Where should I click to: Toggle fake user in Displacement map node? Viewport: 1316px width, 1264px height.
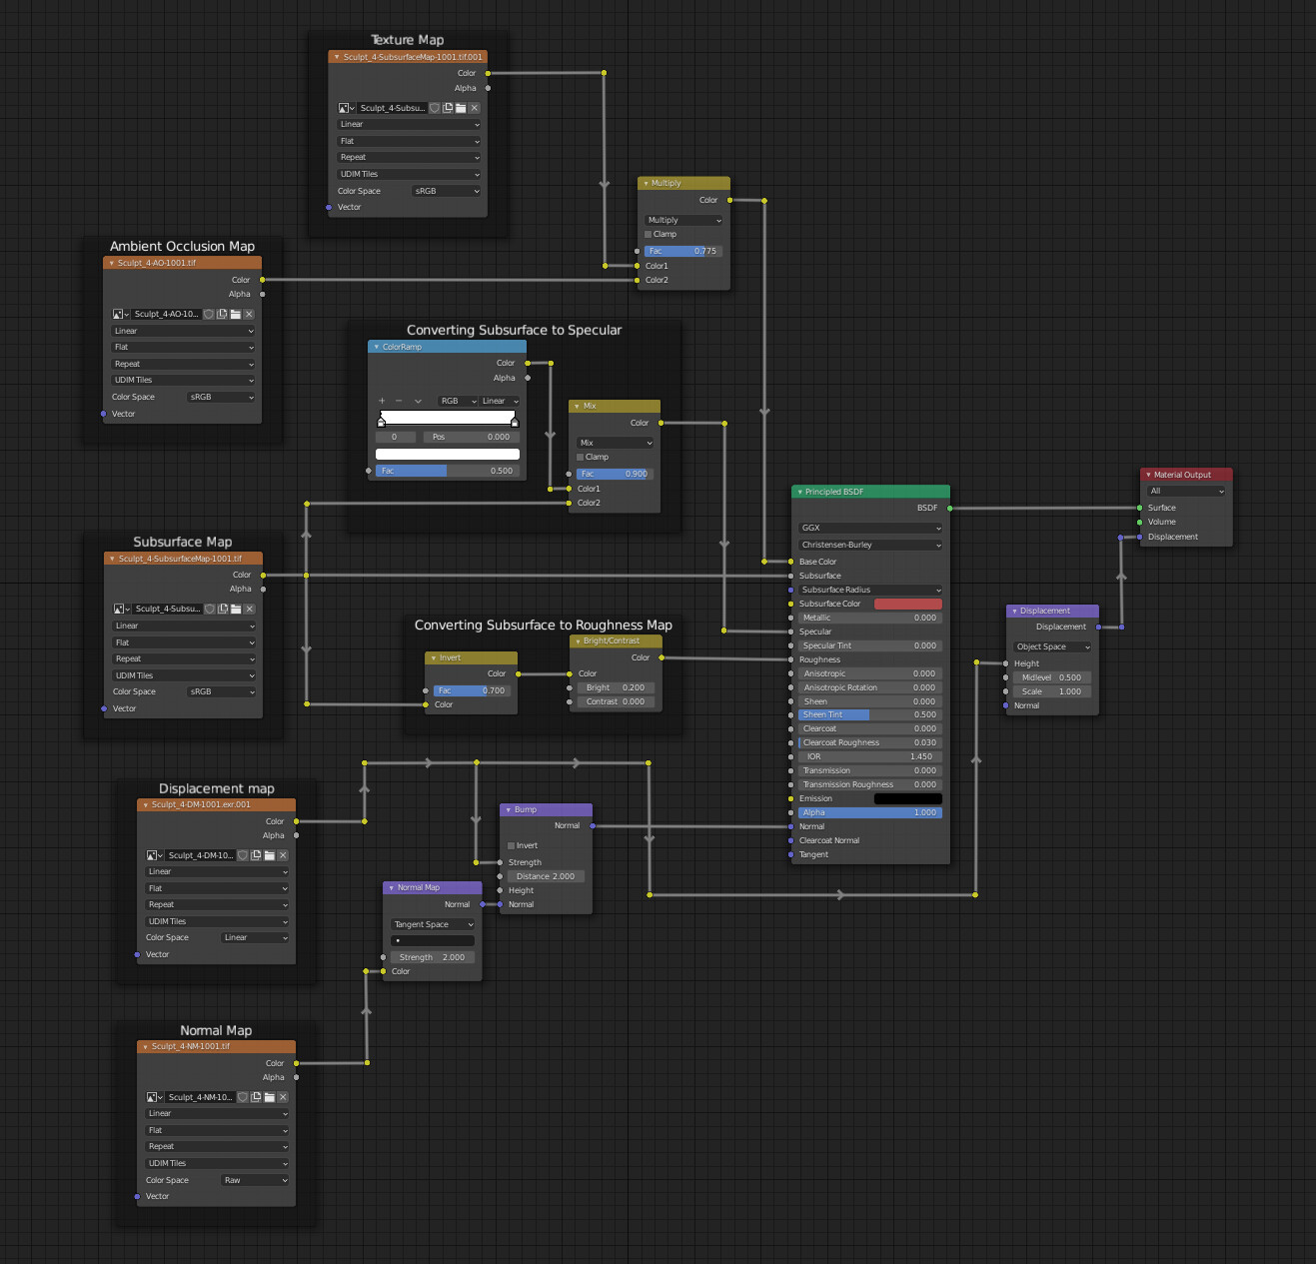[243, 855]
